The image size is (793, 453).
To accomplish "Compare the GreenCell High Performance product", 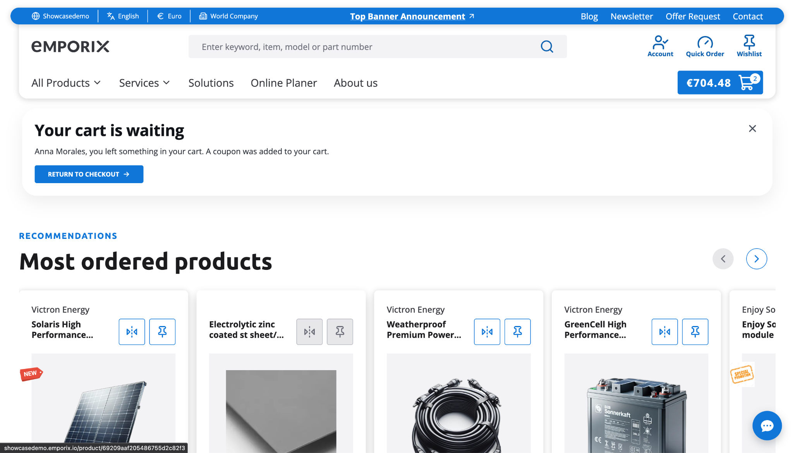I will pos(664,331).
